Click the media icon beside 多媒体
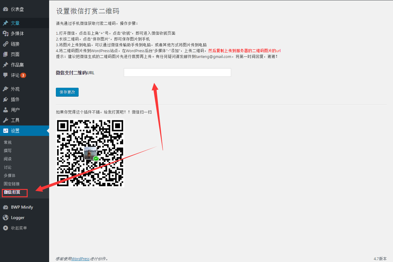This screenshot has height=262, width=393. coord(6,33)
